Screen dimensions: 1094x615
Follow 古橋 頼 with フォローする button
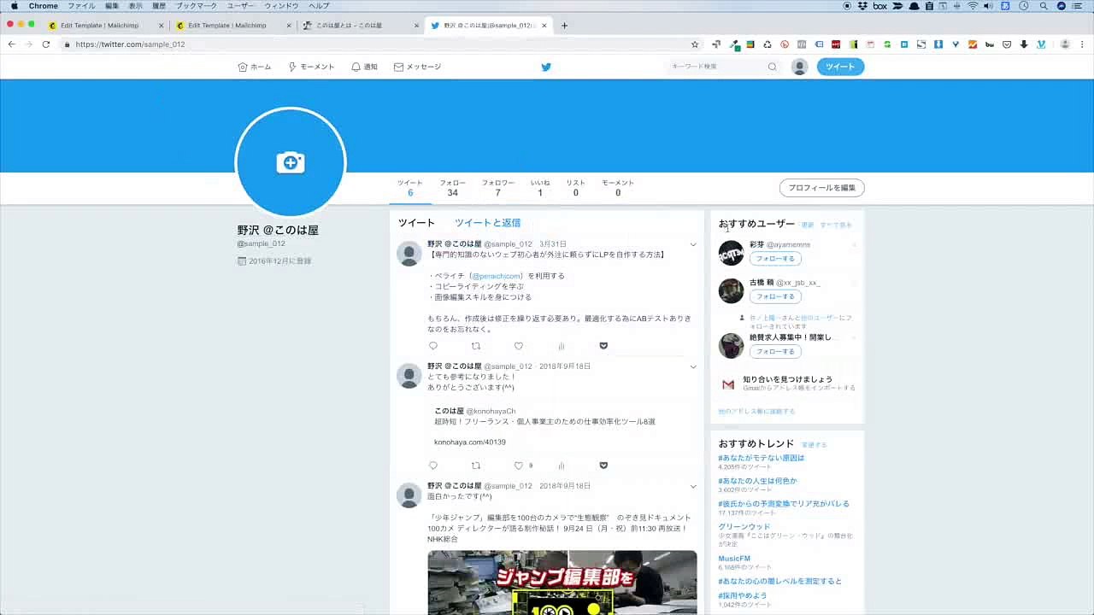tap(775, 296)
